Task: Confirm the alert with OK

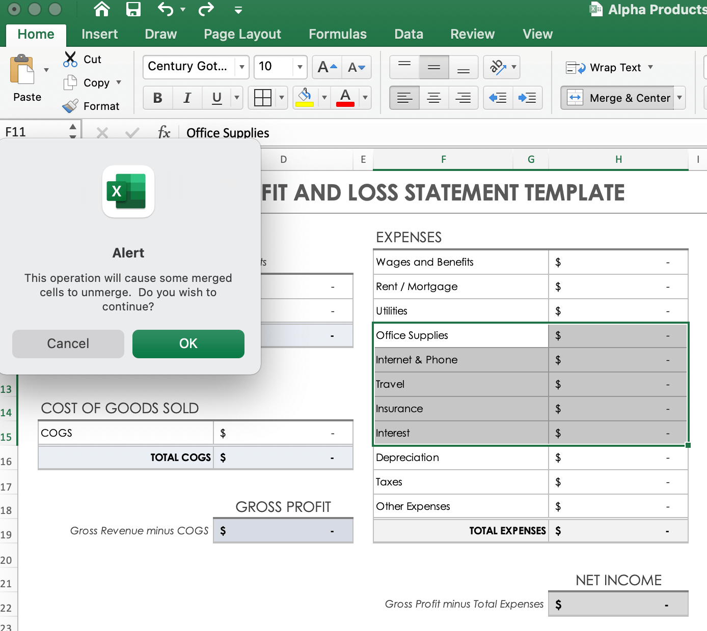Action: 188,343
